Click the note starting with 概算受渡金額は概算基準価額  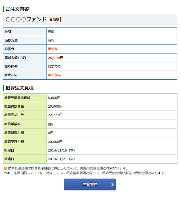[x=68, y=168]
